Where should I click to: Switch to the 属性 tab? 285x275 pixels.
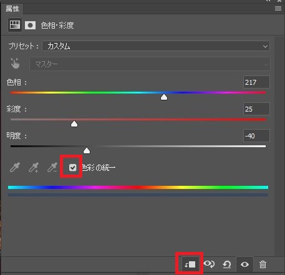(12, 9)
